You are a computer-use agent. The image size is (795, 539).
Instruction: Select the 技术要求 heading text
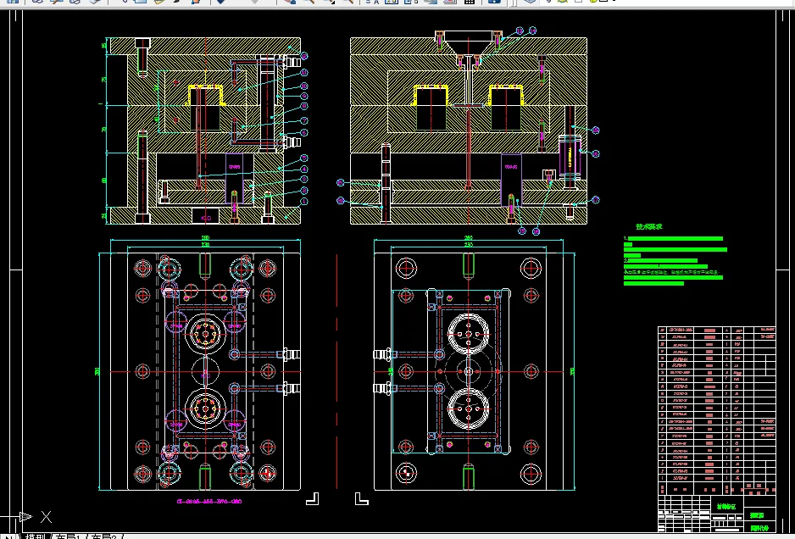pyautogui.click(x=649, y=226)
